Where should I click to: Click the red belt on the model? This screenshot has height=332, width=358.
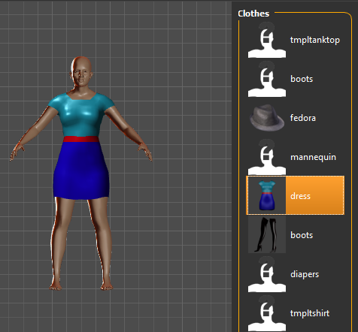(81, 139)
